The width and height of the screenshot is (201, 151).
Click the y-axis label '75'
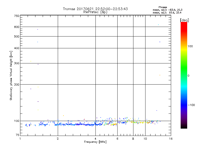pos(18,135)
